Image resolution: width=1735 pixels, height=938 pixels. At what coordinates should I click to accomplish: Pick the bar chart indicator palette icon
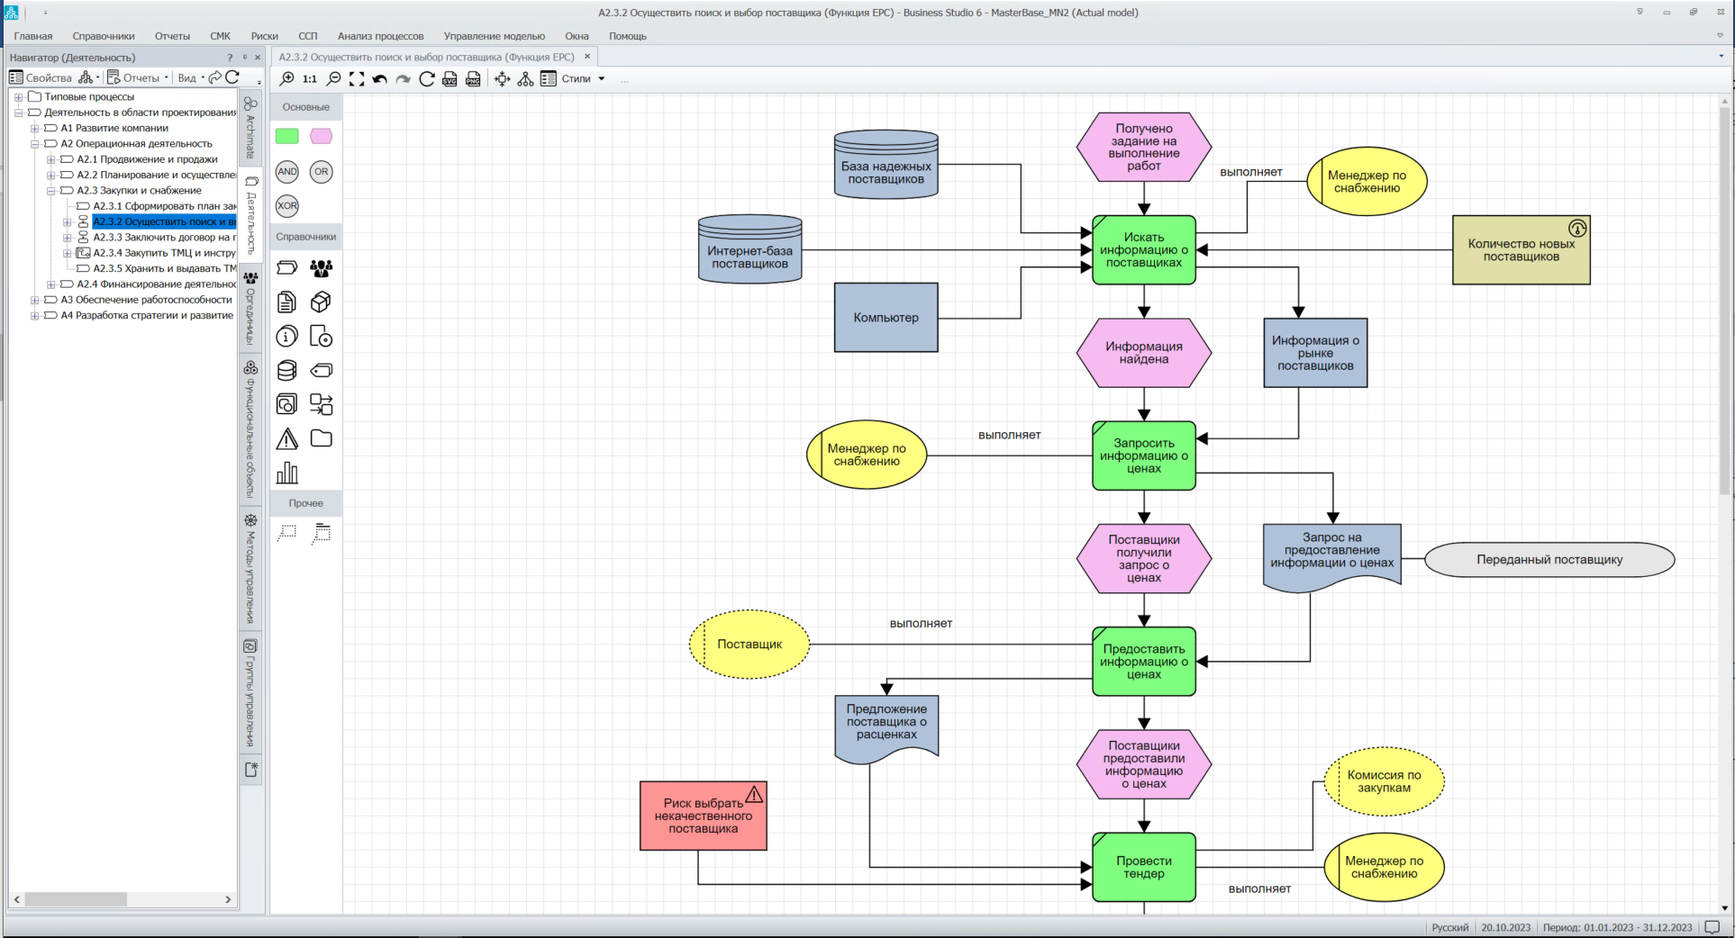(286, 473)
